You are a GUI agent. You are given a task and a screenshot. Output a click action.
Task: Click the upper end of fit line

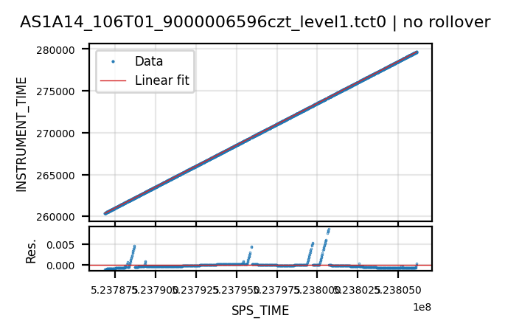pyautogui.click(x=417, y=52)
